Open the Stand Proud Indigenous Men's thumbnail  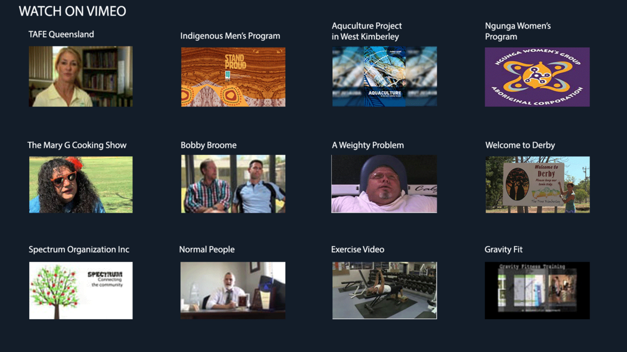pyautogui.click(x=233, y=77)
